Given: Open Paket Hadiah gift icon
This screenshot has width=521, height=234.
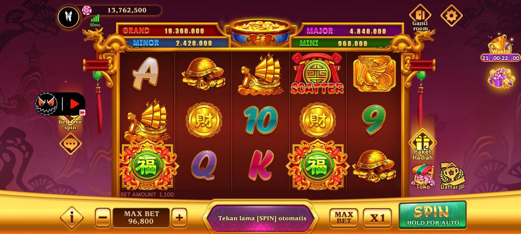Looking at the screenshot, I should click(423, 145).
